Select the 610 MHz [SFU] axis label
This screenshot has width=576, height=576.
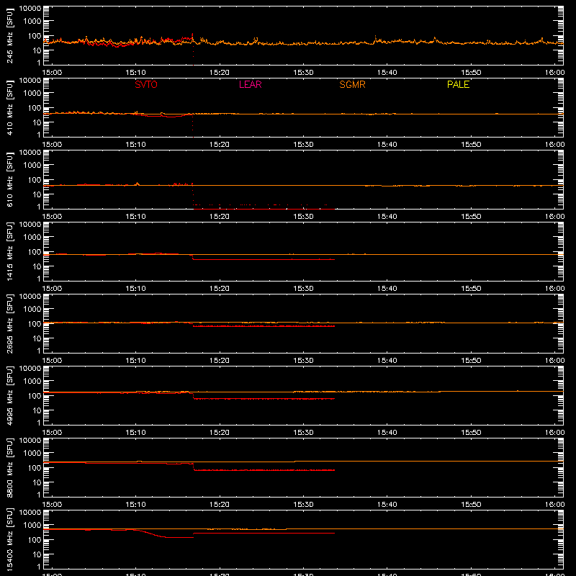click(x=9, y=179)
